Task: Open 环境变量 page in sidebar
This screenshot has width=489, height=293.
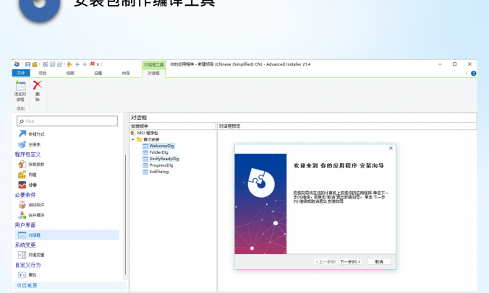Action: tap(31, 255)
